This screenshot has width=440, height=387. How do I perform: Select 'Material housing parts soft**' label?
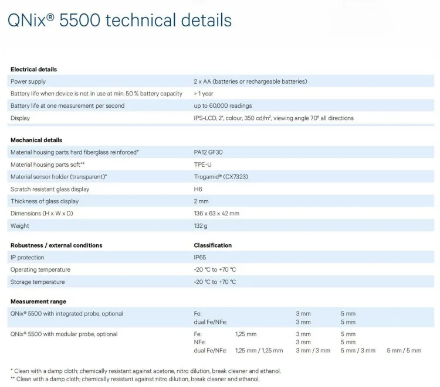click(x=48, y=165)
